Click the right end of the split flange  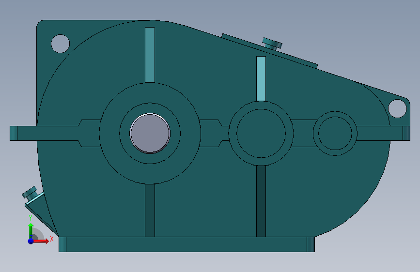click(406, 133)
